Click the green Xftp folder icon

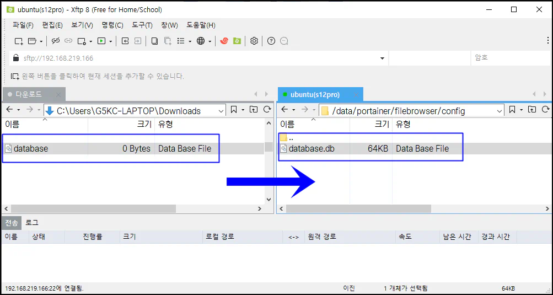click(237, 41)
